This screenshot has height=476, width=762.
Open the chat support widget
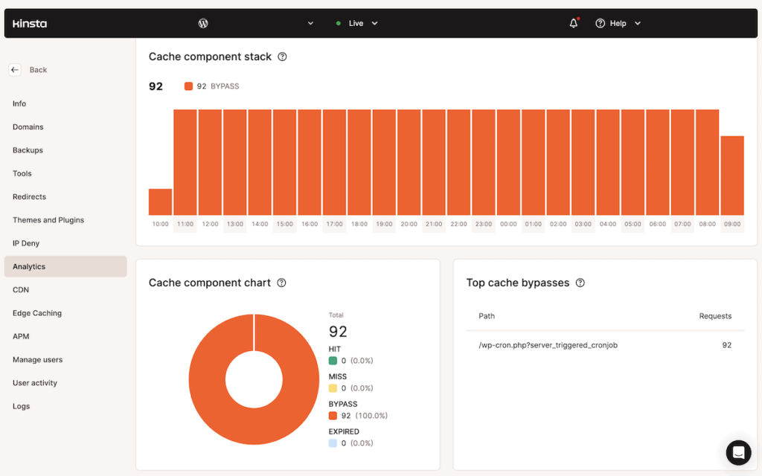click(x=738, y=452)
